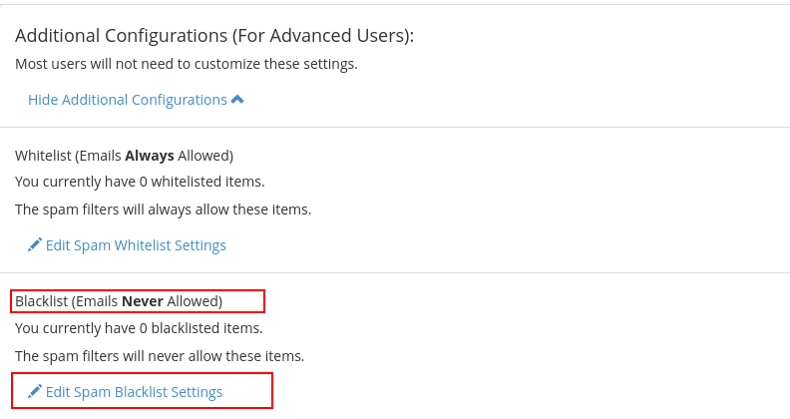Click the Additional Configurations (For Advanced Users) heading
The height and width of the screenshot is (419, 790).
(x=214, y=36)
